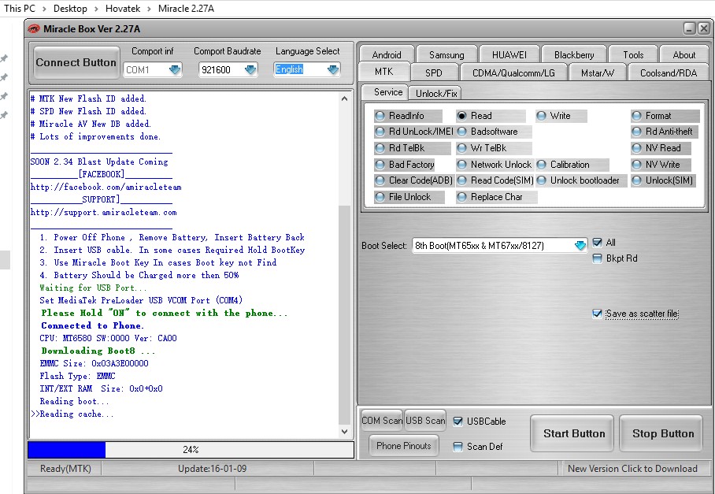715x494 pixels.
Task: Click the USB Scan button
Action: click(x=425, y=421)
